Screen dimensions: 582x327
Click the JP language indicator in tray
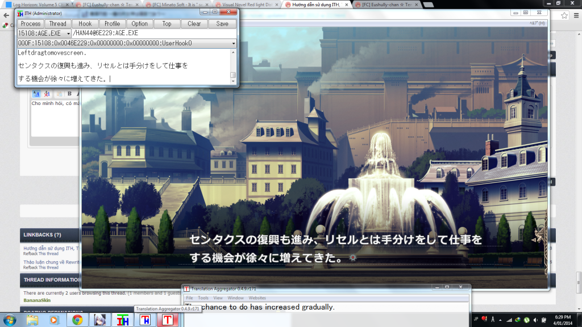[476, 319]
